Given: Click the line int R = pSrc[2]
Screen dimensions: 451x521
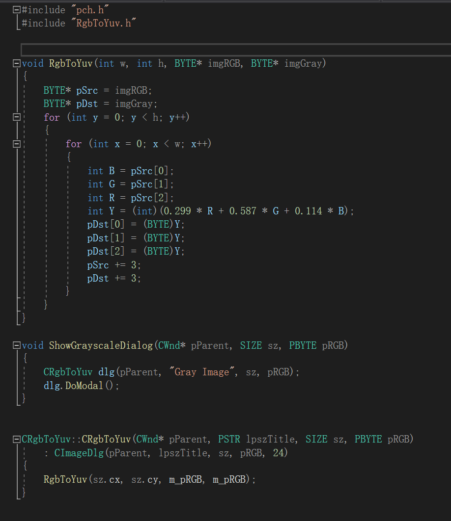Looking at the screenshot, I should pos(131,198).
